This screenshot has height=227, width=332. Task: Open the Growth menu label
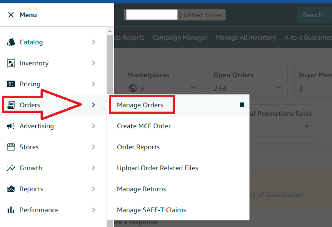31,168
